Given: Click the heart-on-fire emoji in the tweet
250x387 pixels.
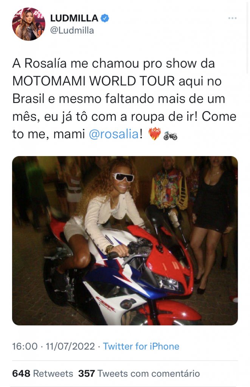Looking at the screenshot, I should (x=154, y=134).
